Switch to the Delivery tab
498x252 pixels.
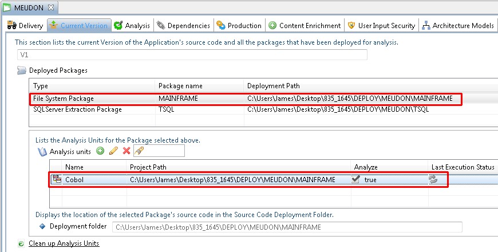[25, 25]
